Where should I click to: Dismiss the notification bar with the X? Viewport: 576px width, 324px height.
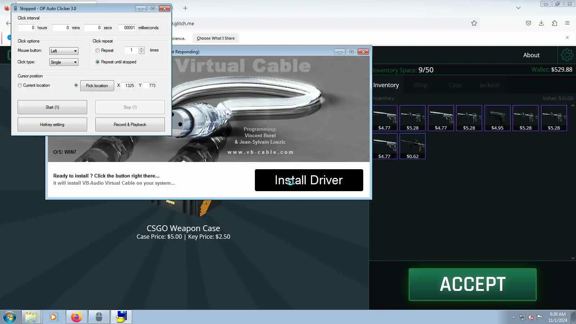click(x=567, y=37)
